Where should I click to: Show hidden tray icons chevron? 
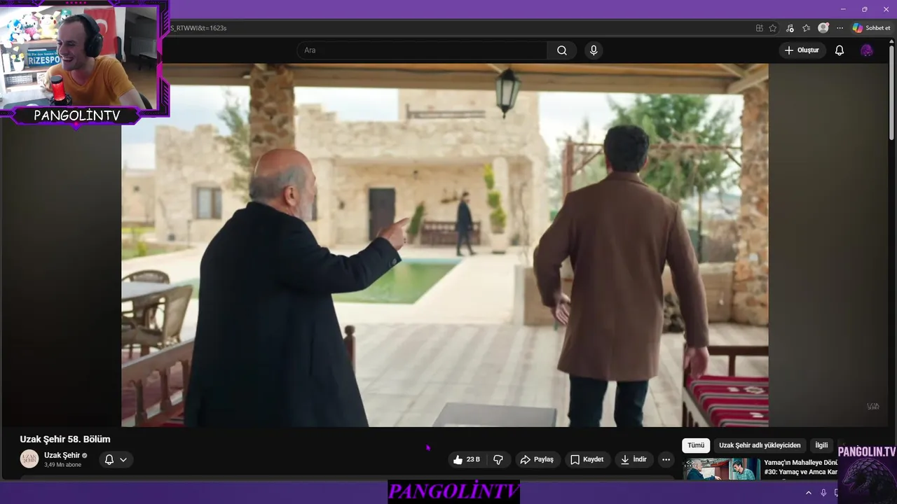(808, 493)
